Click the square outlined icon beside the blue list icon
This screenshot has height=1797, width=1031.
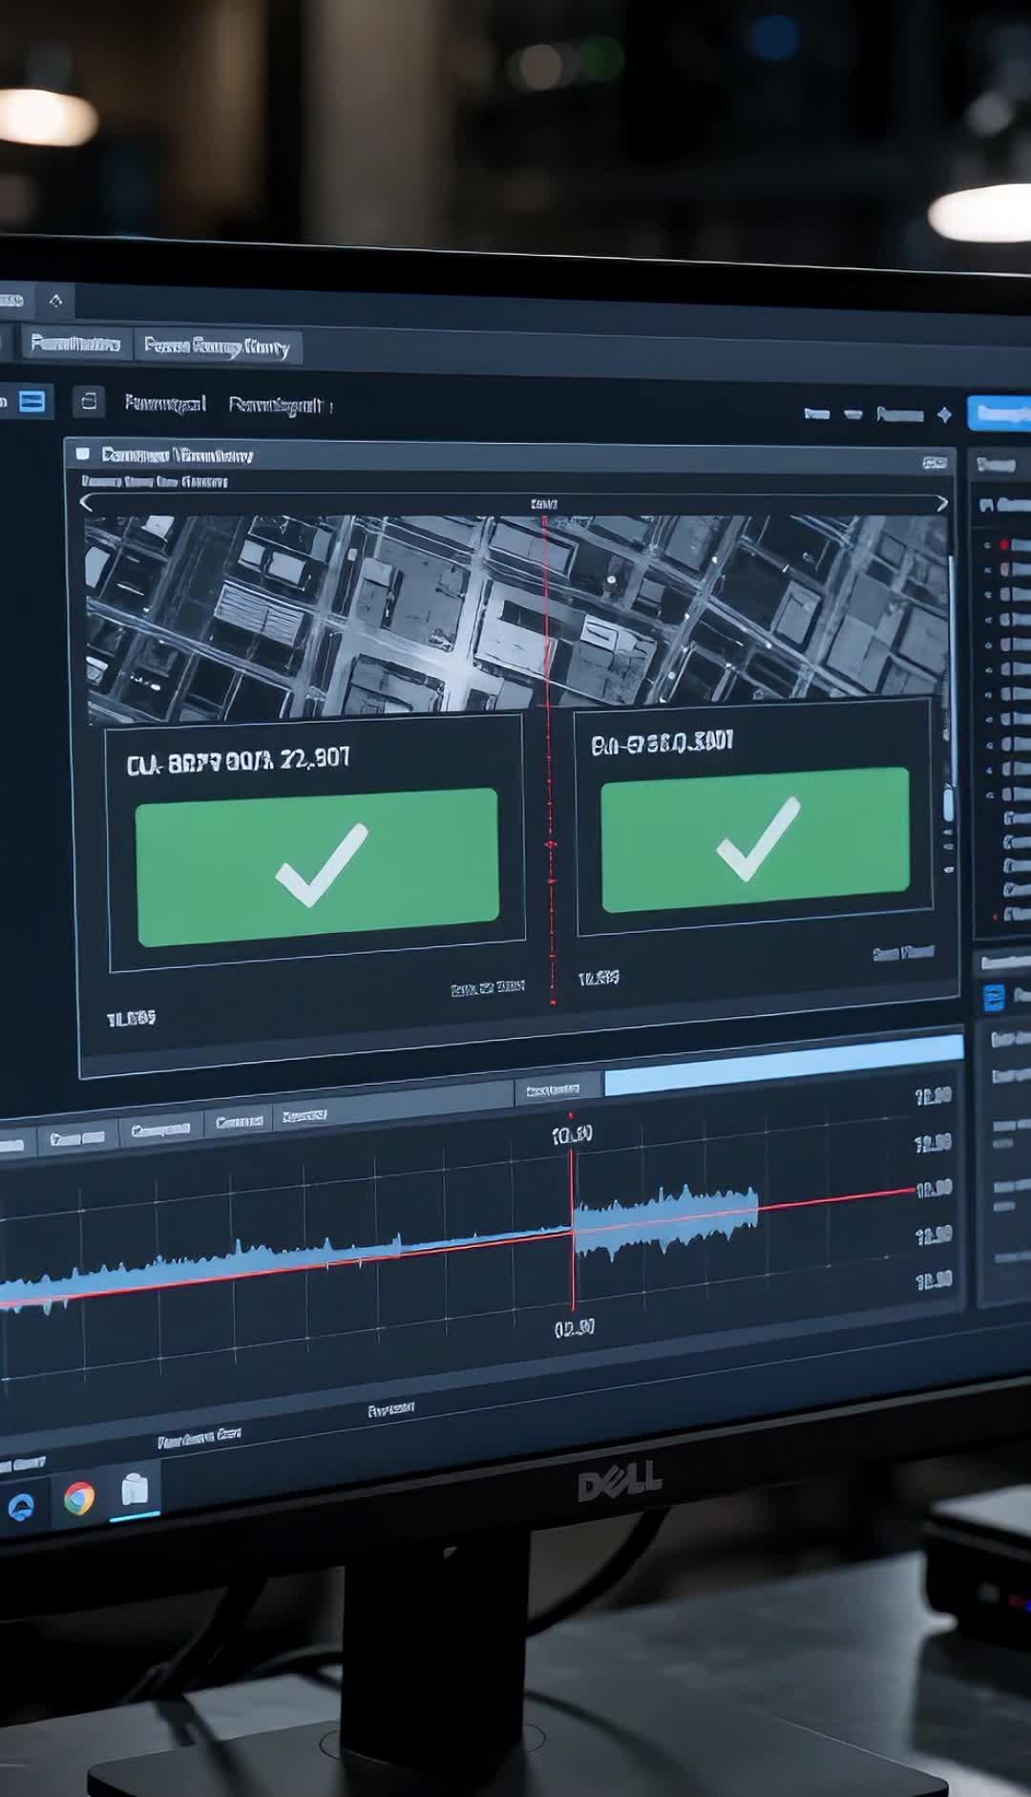point(89,401)
